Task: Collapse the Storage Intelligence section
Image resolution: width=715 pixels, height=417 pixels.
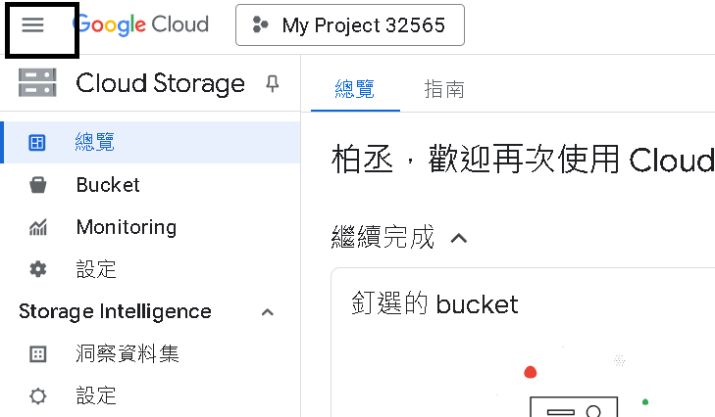Action: click(267, 312)
